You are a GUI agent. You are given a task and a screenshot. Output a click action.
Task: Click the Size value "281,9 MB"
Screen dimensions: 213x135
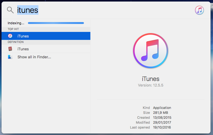(x=160, y=113)
